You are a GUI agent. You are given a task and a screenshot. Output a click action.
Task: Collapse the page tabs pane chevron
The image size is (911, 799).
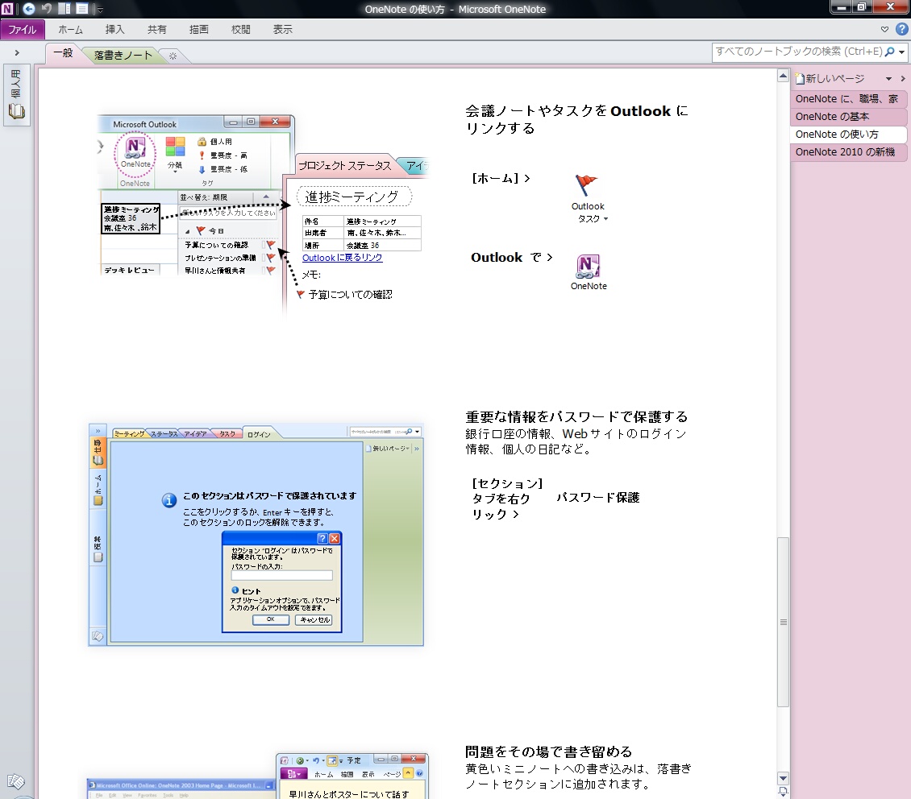(903, 79)
